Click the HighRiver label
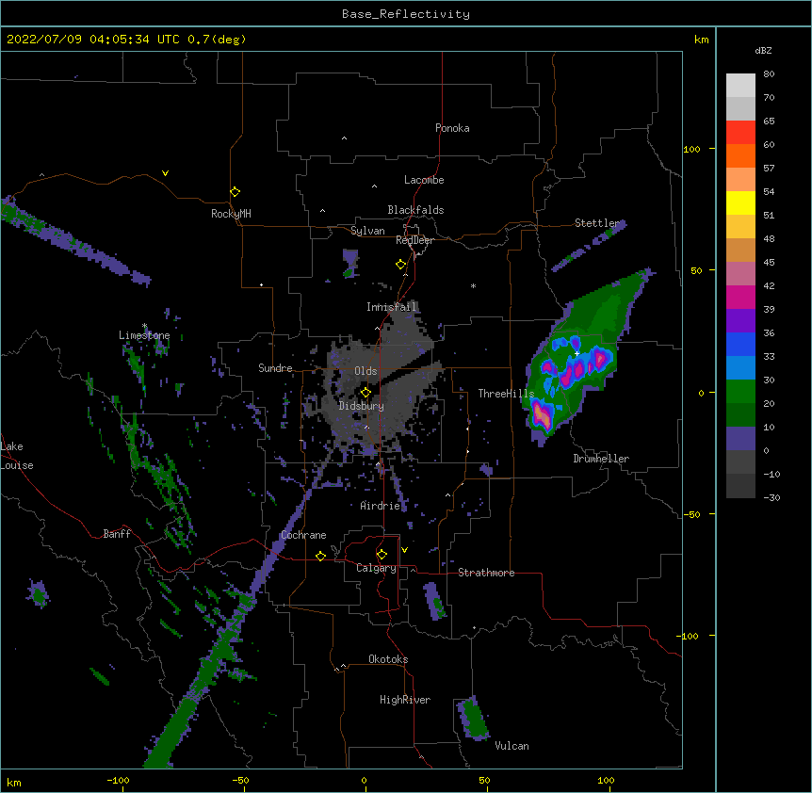Image resolution: width=812 pixels, height=793 pixels. point(405,700)
